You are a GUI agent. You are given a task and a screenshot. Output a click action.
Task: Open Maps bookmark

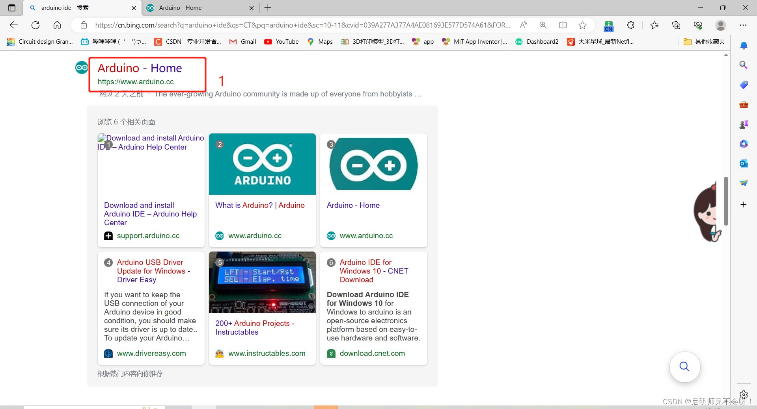320,42
